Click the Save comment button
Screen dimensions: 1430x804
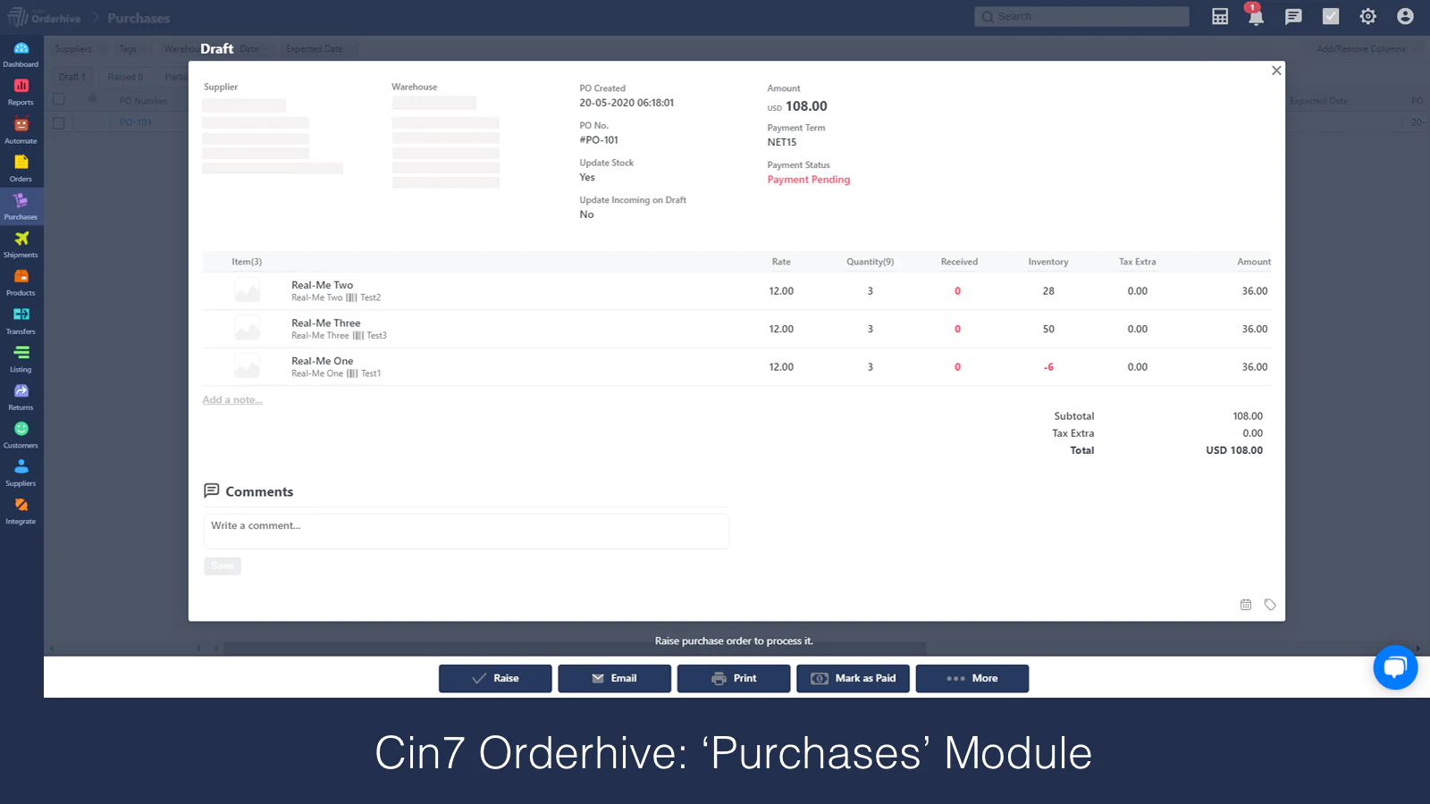click(223, 565)
